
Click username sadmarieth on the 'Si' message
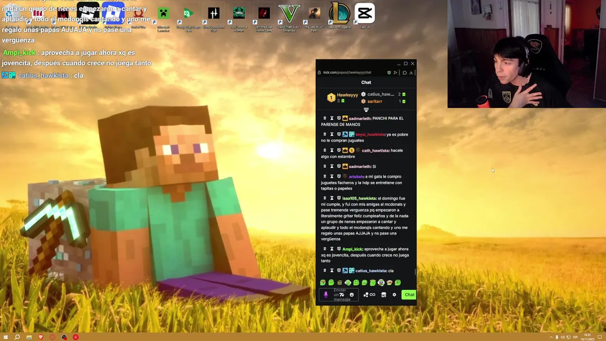[360, 167]
